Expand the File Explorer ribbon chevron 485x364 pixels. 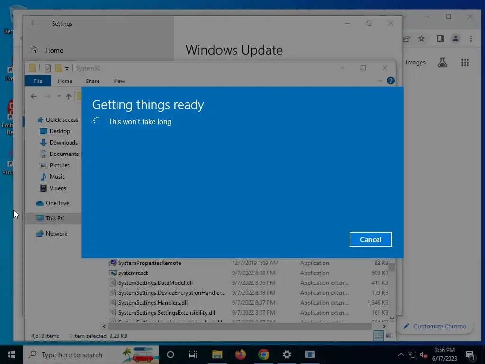[380, 81]
